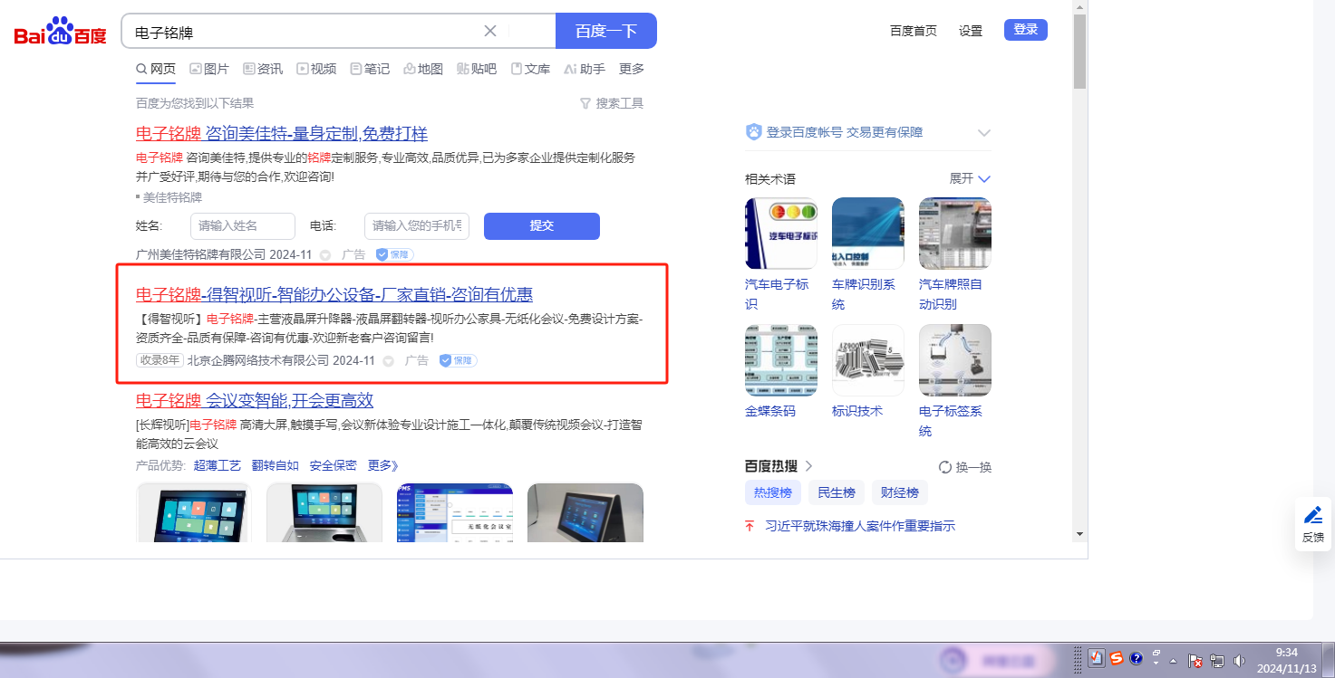Click the 换一换 refresh icon in 百度热搜
The width and height of the screenshot is (1335, 678).
945,467
